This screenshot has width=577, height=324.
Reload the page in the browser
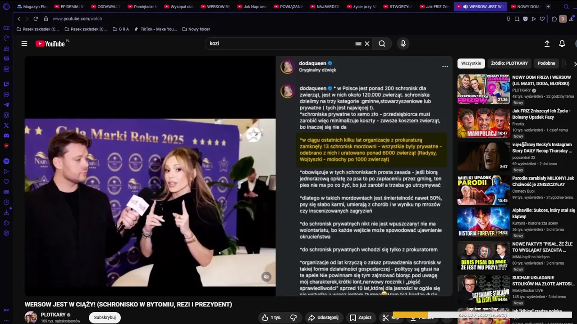(x=36, y=19)
